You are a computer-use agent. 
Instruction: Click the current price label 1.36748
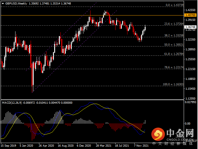click(x=191, y=27)
